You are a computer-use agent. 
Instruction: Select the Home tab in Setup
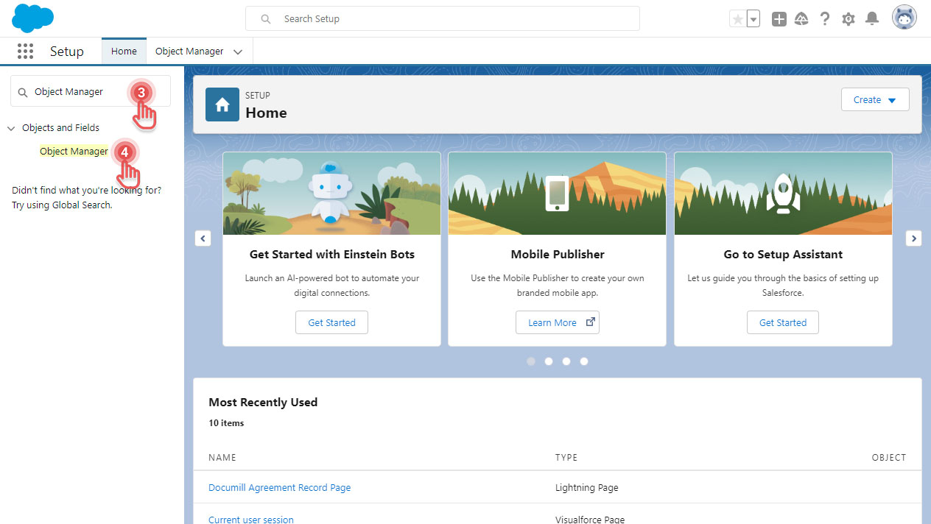click(123, 51)
